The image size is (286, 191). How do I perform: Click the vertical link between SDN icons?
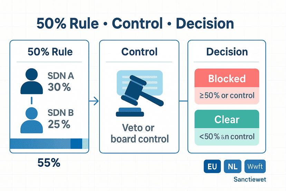[x=32, y=101]
